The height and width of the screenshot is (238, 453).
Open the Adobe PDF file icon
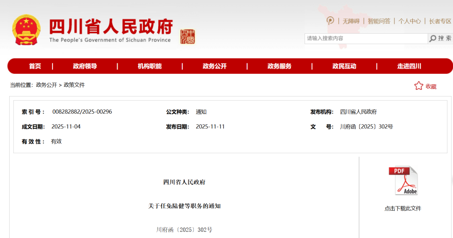[404, 180]
